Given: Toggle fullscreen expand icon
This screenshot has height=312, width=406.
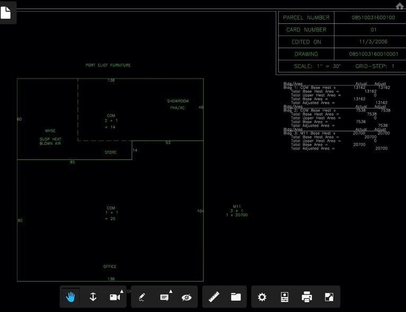Looking at the screenshot, I should [329, 297].
